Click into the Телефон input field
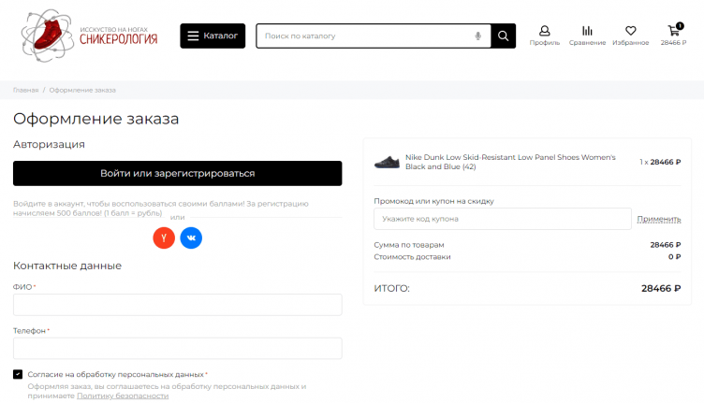Image resolution: width=704 pixels, height=403 pixels. click(177, 349)
